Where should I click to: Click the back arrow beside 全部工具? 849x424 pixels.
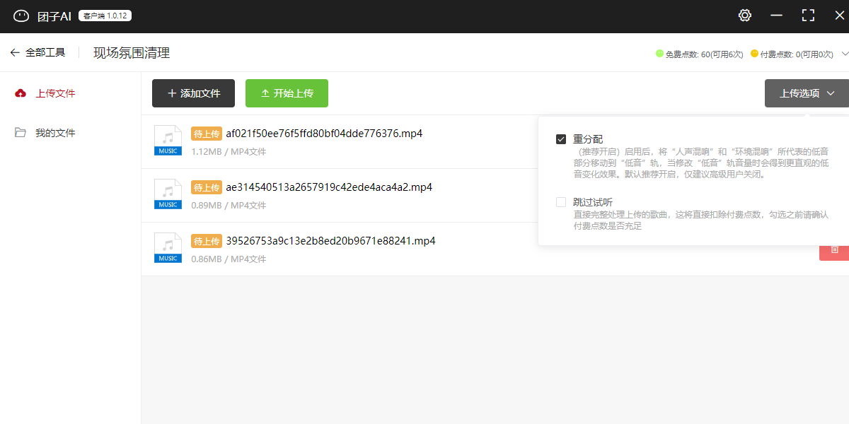coord(15,52)
